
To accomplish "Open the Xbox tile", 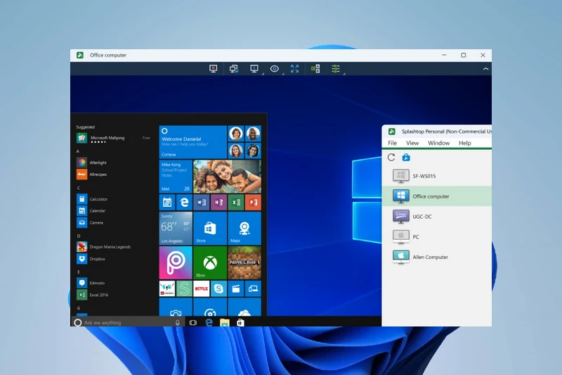I will pyautogui.click(x=210, y=262).
